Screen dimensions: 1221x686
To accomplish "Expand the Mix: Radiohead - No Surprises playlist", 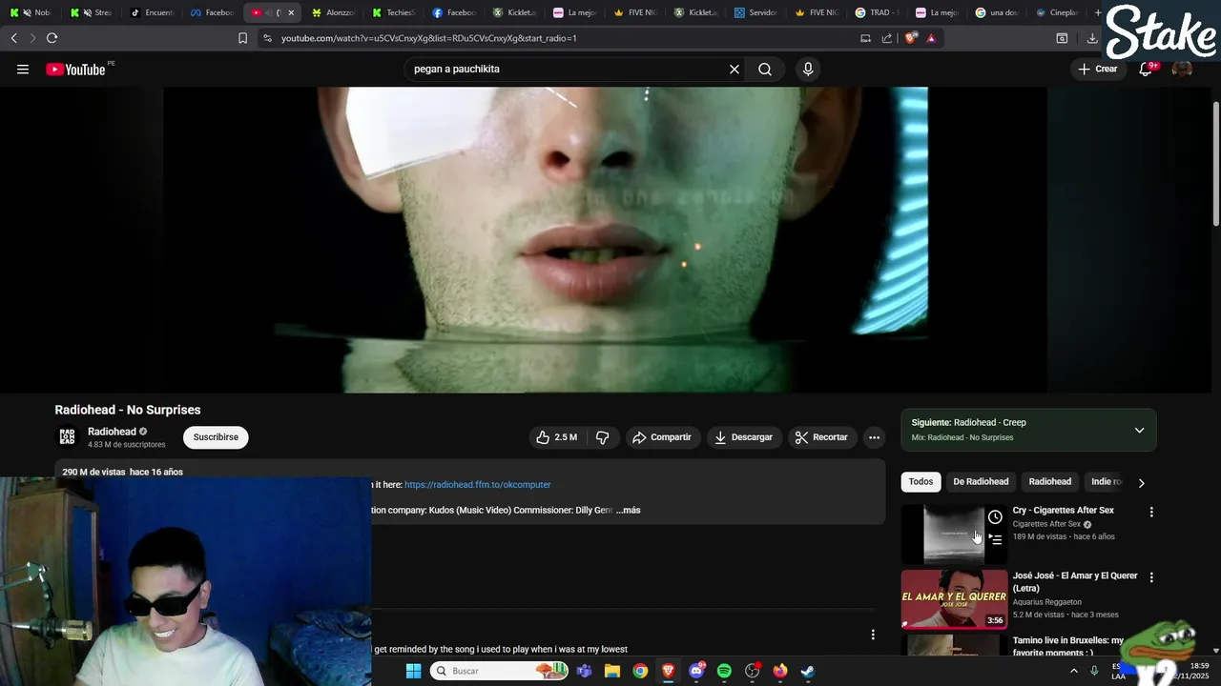I will pyautogui.click(x=1139, y=430).
